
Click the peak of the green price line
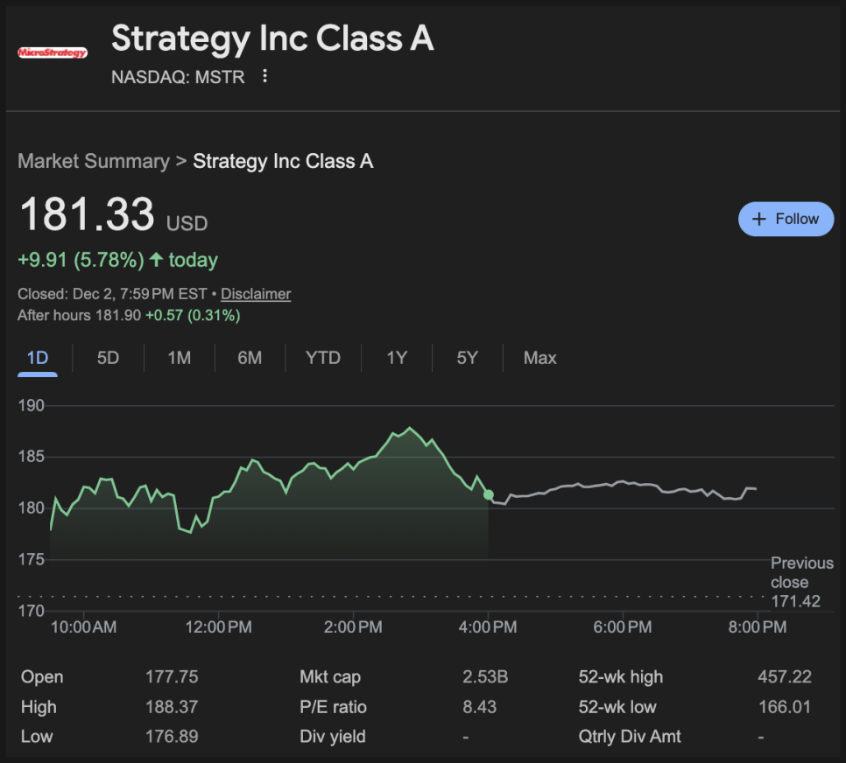[x=409, y=429]
